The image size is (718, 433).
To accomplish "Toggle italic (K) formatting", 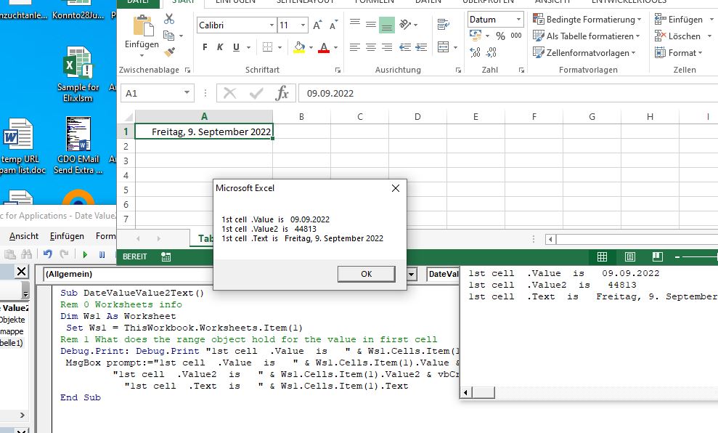I will [220, 46].
